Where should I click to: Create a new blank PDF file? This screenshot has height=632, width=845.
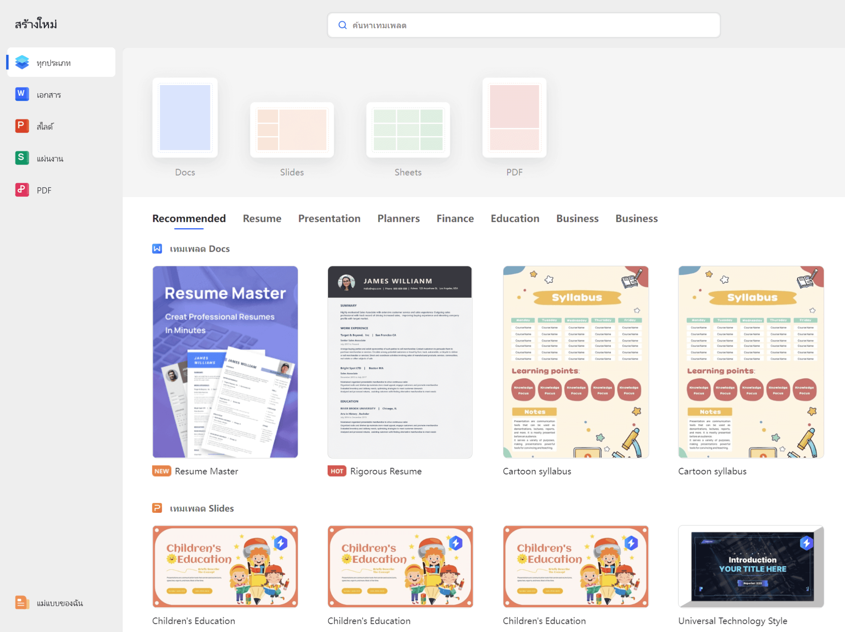coord(515,118)
